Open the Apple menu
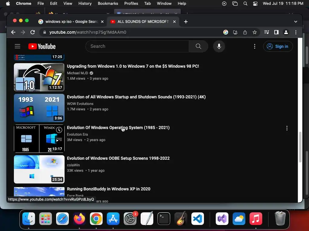Screen dimensions: 309x231 tap(8, 3)
